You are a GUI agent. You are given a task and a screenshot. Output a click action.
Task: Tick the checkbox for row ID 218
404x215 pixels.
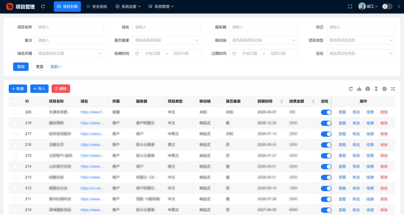15,123
